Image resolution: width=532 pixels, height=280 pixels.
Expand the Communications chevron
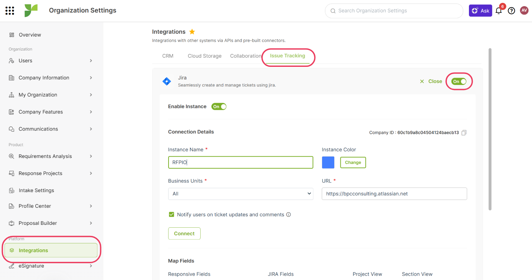click(91, 129)
